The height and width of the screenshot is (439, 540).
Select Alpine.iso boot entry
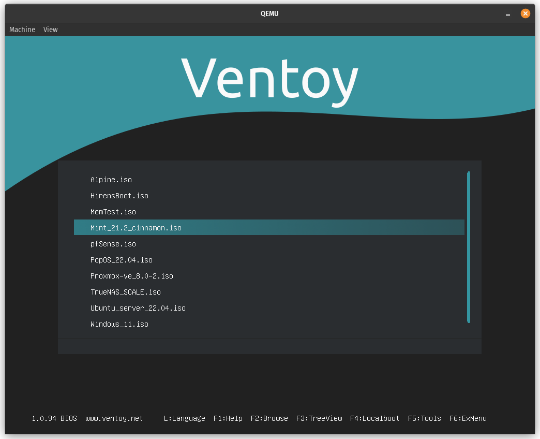[x=269, y=180]
